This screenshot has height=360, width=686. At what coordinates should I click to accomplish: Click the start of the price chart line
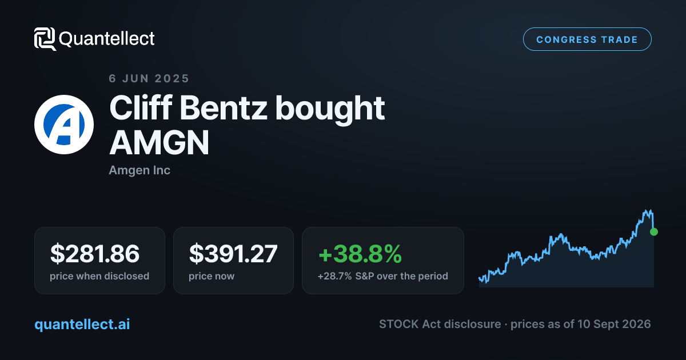point(480,278)
